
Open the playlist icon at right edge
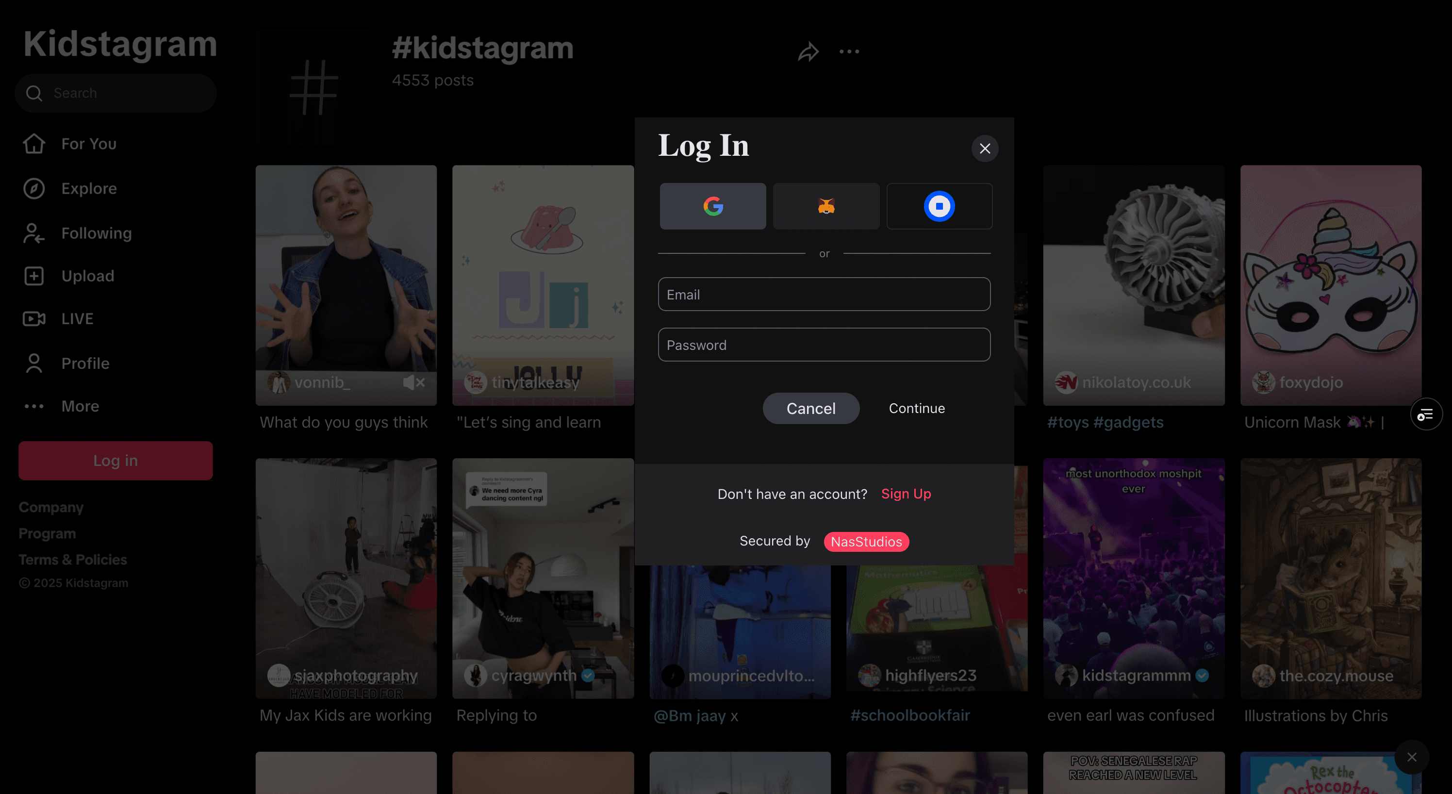[1425, 415]
